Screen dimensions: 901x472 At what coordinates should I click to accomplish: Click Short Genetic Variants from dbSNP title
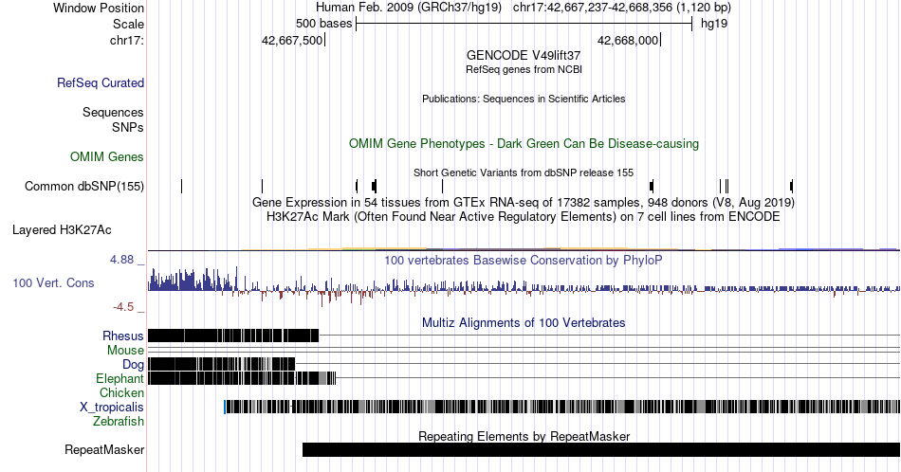click(524, 172)
